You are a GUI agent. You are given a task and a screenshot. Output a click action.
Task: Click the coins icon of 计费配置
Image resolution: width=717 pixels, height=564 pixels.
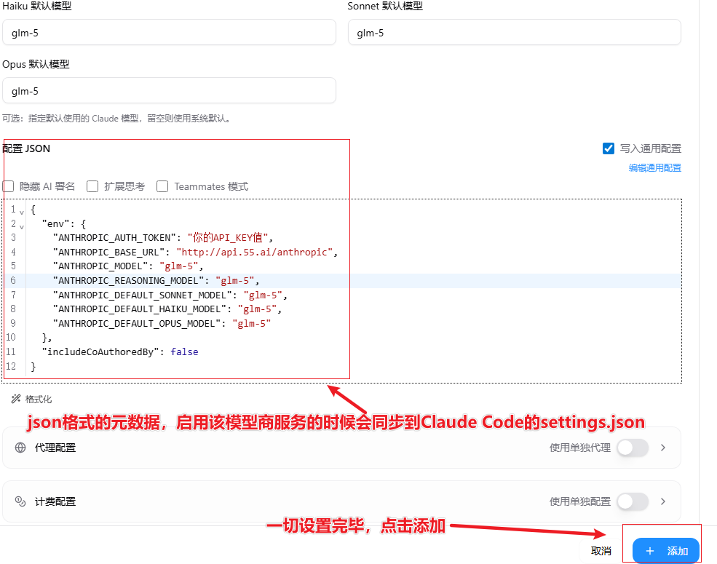[x=20, y=501]
